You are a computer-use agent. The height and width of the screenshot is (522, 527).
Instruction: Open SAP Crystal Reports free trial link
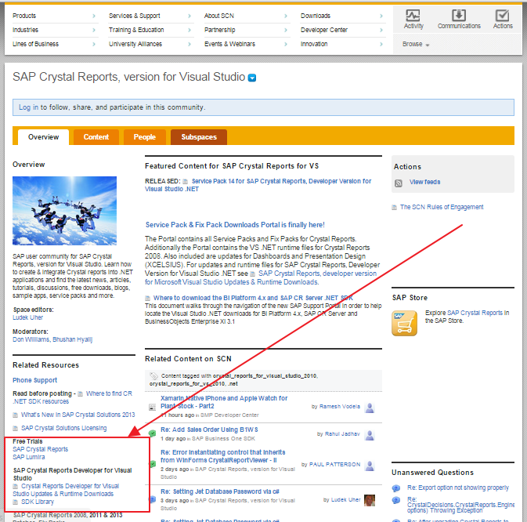[41, 449]
